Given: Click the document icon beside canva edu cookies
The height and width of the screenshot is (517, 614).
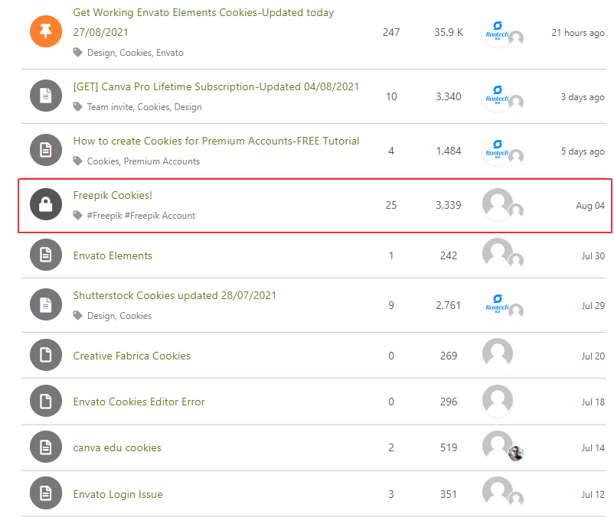Looking at the screenshot, I should point(46,447).
